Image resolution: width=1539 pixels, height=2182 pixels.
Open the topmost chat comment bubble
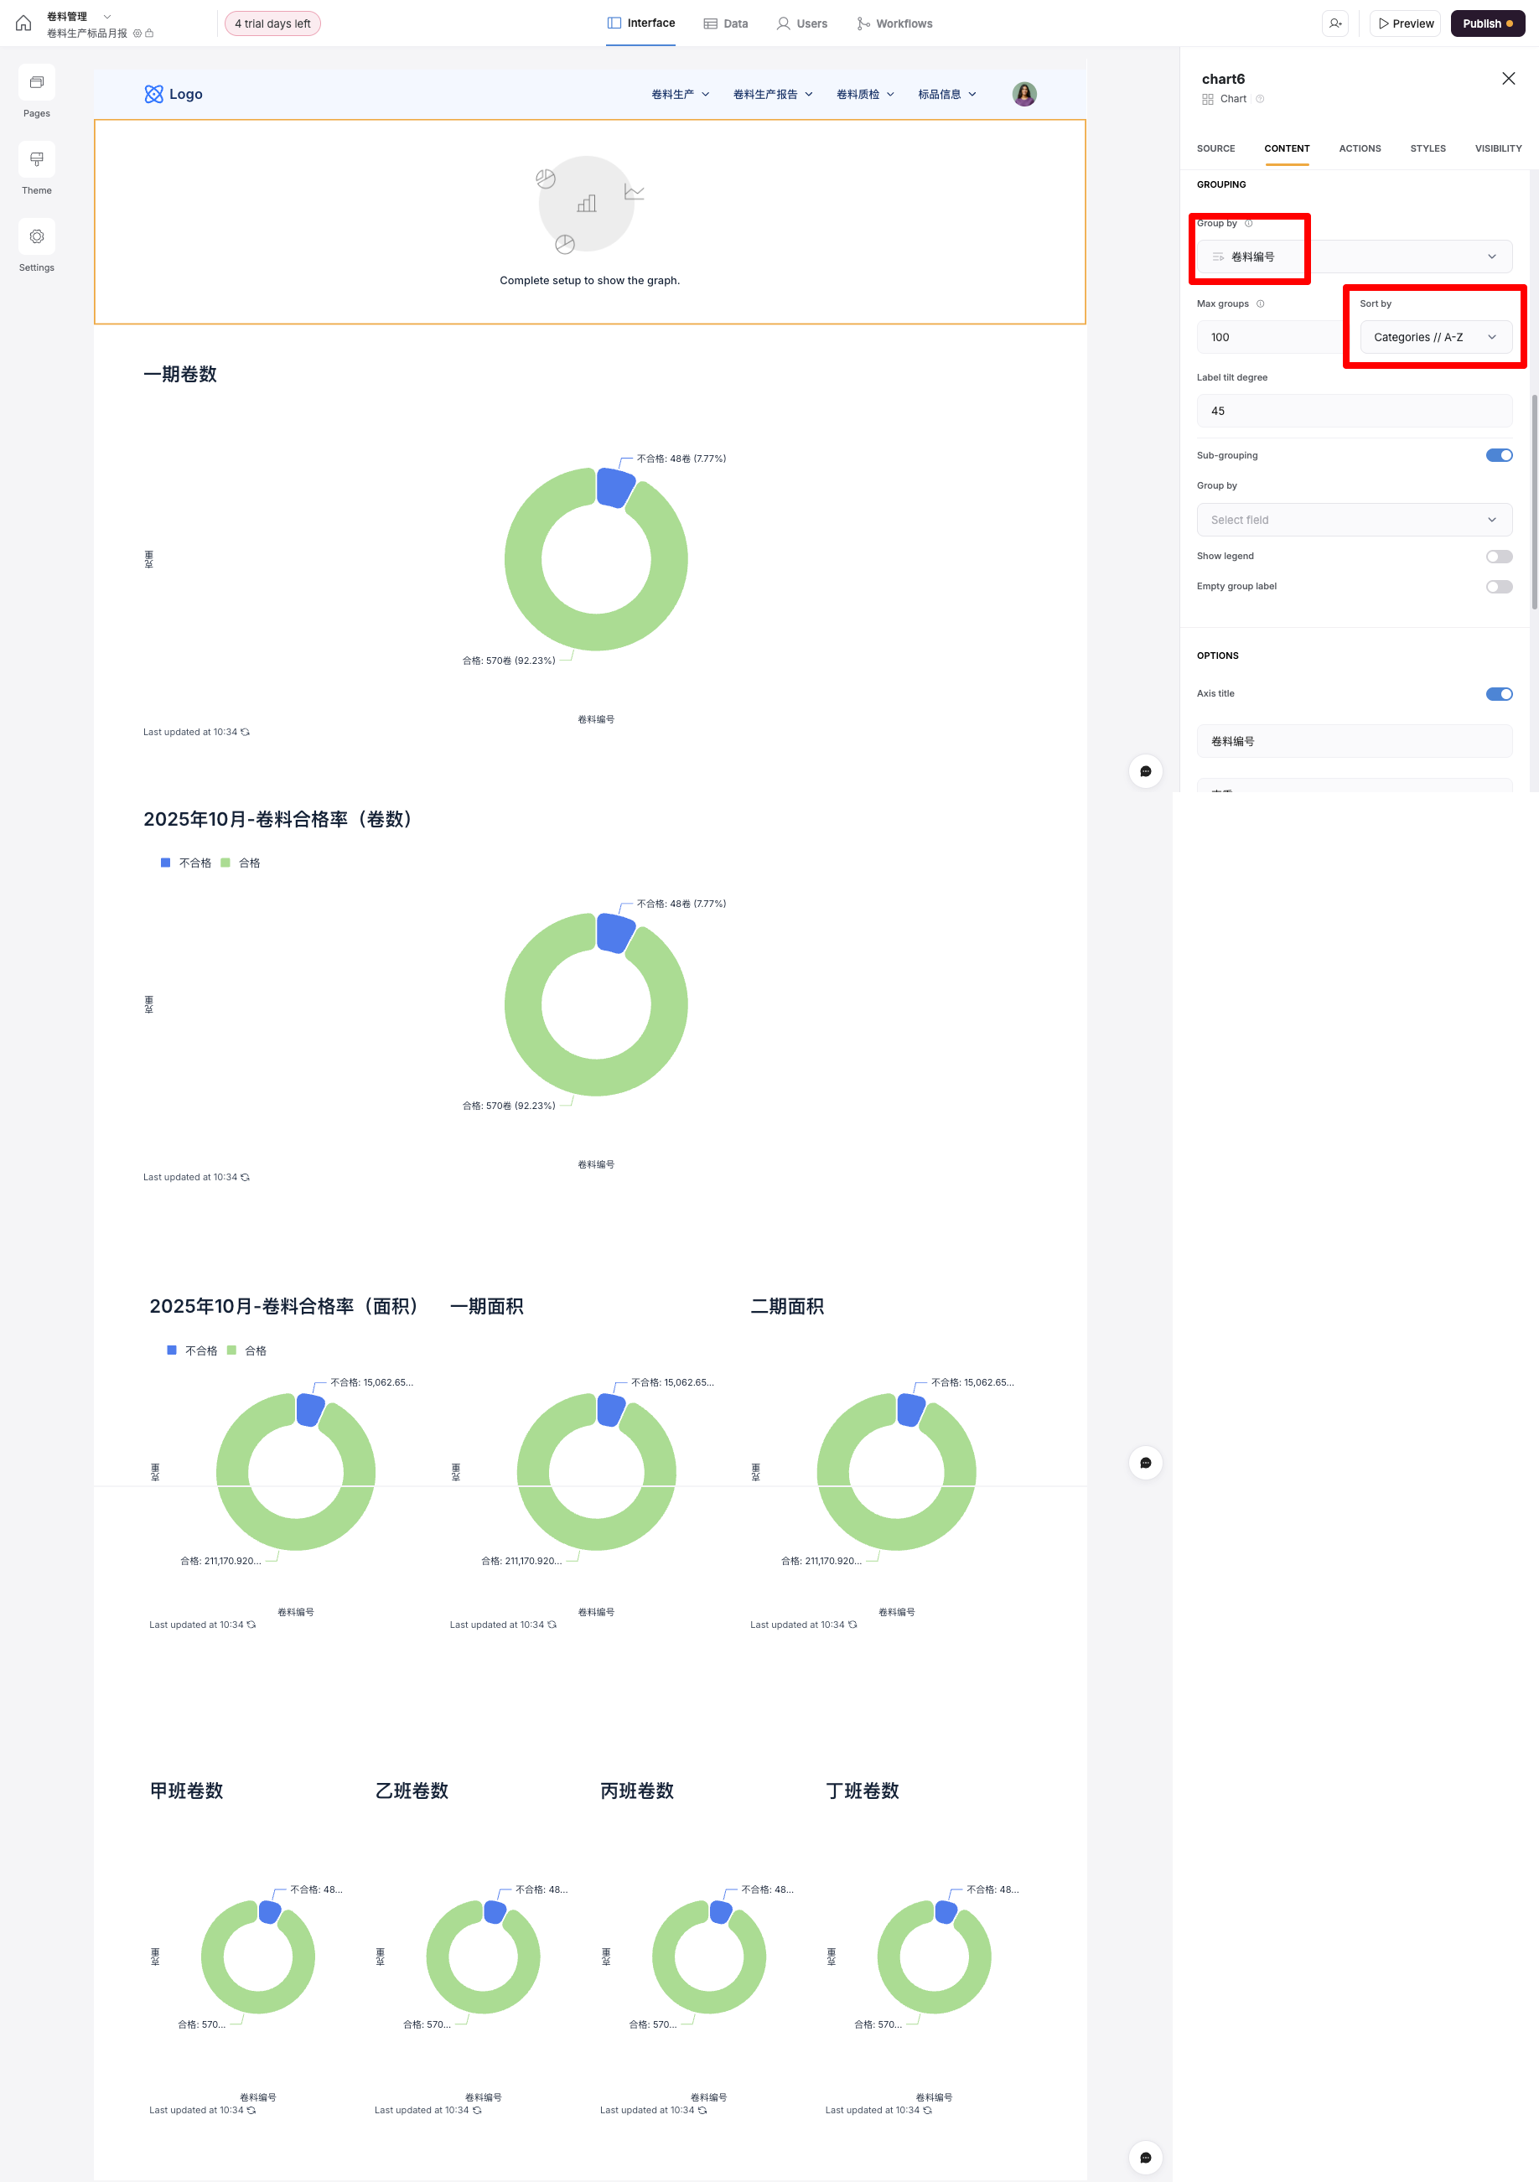point(1146,772)
